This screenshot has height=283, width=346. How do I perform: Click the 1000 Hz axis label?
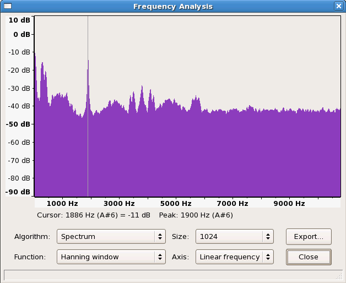[x=62, y=203]
